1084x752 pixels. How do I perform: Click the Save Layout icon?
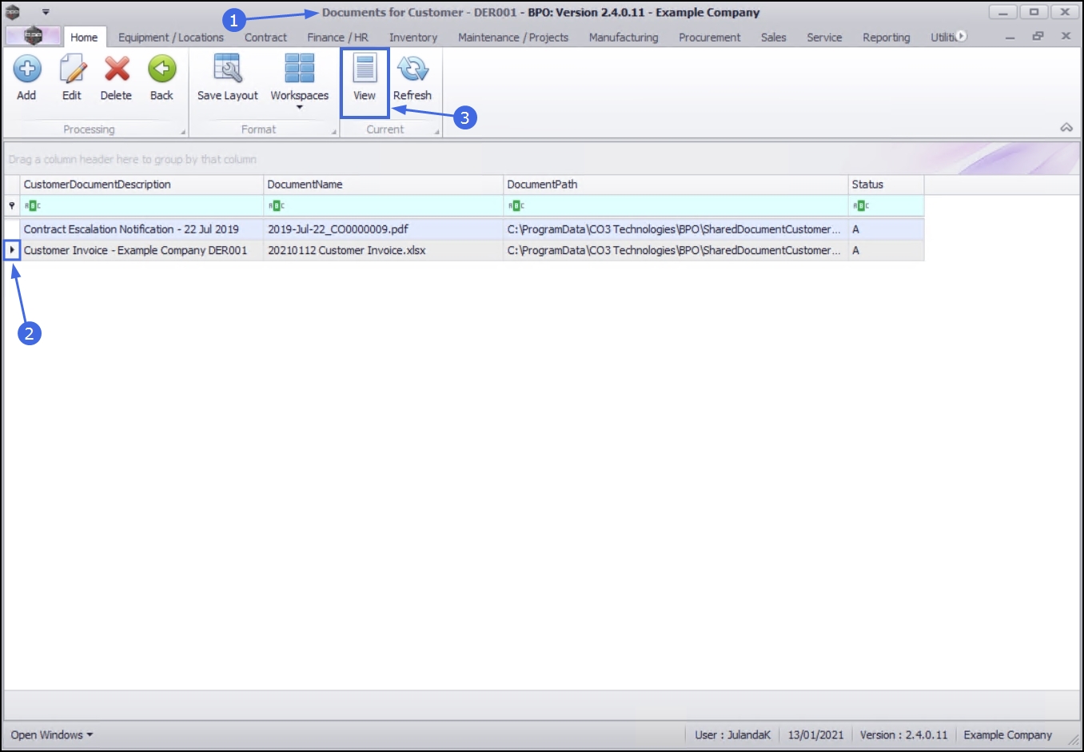coord(228,69)
